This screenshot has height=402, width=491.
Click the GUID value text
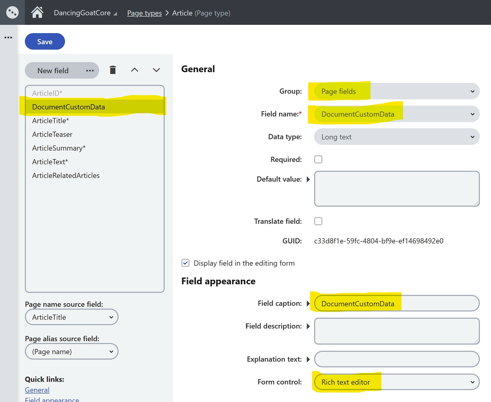pyautogui.click(x=379, y=241)
